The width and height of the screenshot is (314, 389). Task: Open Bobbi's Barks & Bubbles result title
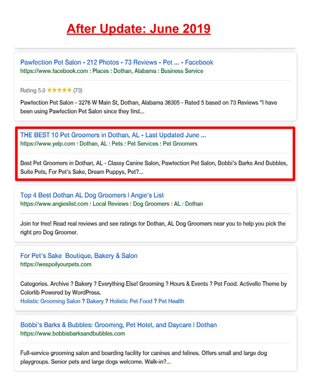(x=118, y=325)
